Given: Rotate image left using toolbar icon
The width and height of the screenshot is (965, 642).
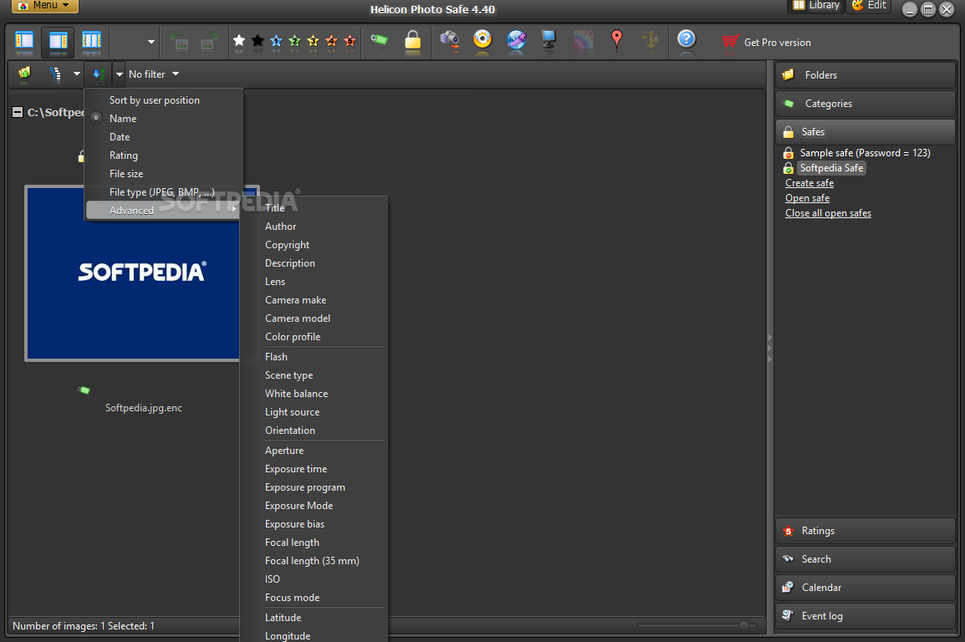Looking at the screenshot, I should click(x=179, y=41).
